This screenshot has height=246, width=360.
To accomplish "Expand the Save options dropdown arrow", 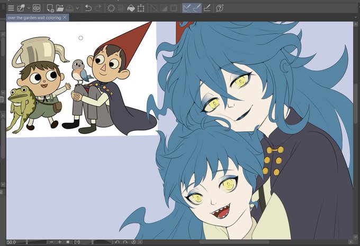I will 77,8.
